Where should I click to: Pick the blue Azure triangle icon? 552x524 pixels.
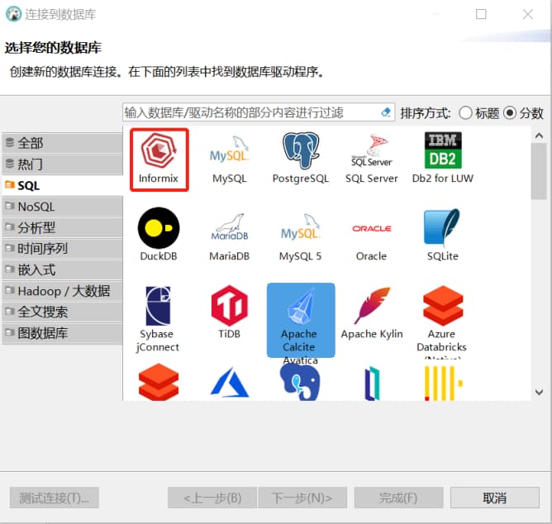(x=230, y=383)
